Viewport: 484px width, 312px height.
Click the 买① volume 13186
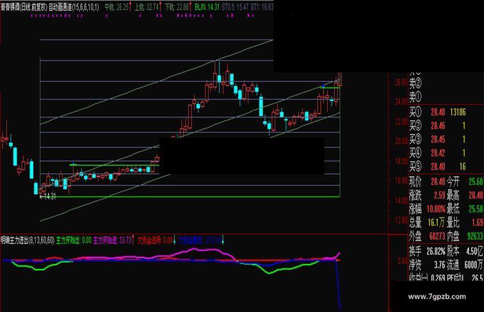[x=458, y=112]
